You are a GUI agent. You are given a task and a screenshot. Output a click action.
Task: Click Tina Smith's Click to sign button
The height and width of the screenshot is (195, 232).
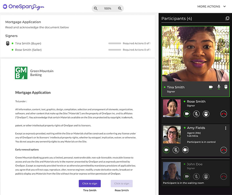click(90, 183)
